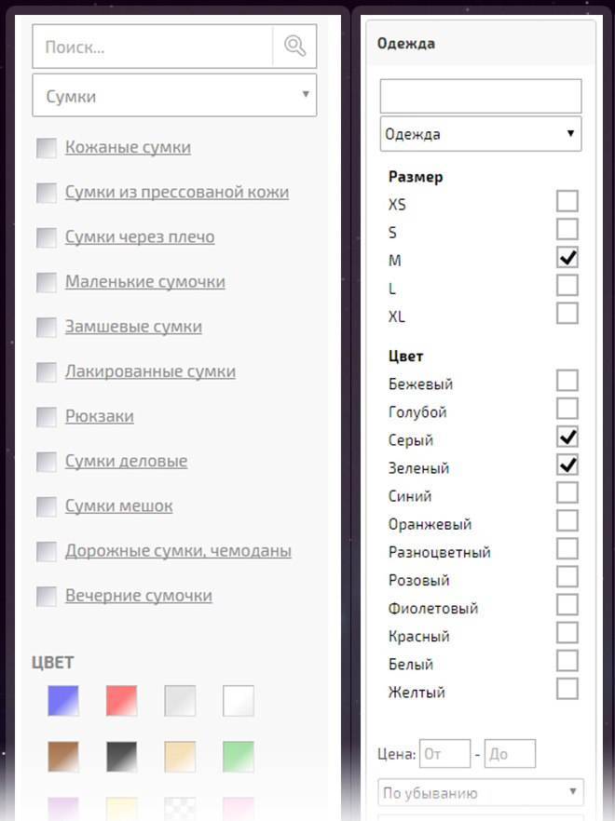Enable the Красный color checkbox
Screen dimensions: 615x821
[567, 633]
